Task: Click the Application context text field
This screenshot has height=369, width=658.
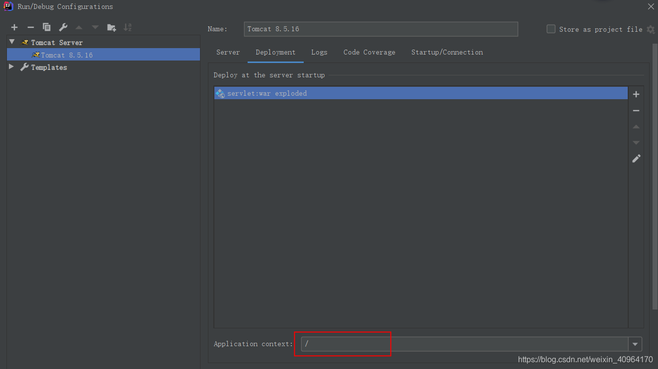Action: pos(465,344)
